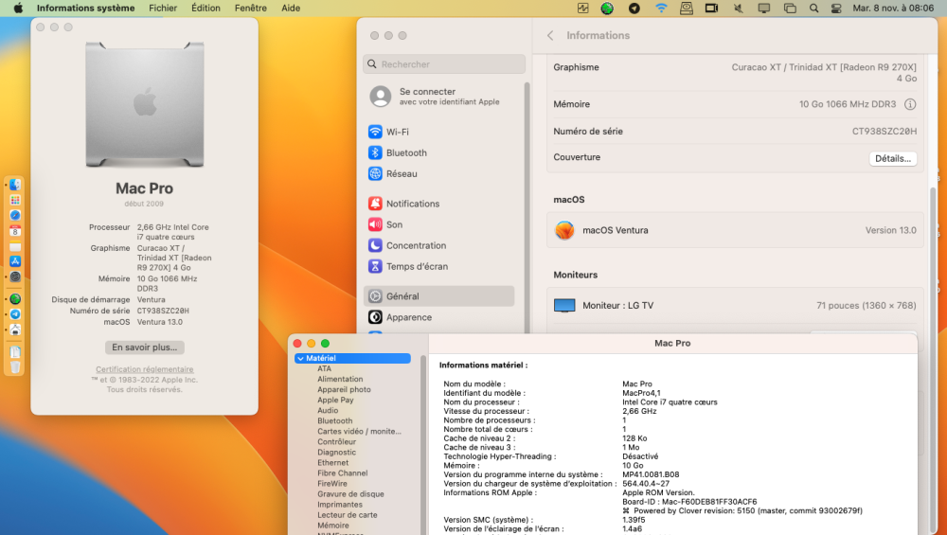The image size is (947, 535).
Task: Go back with the Informations chevron
Action: [550, 36]
